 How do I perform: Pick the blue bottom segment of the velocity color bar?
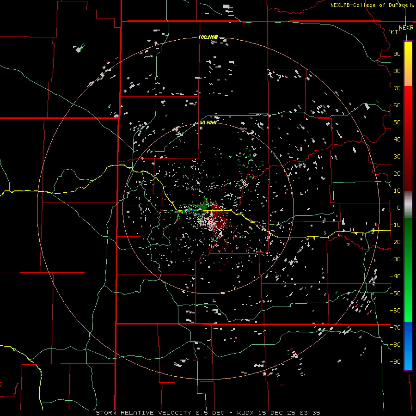click(408, 345)
